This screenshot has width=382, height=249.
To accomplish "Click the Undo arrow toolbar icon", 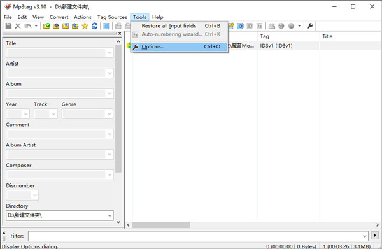I will [x=28, y=26].
